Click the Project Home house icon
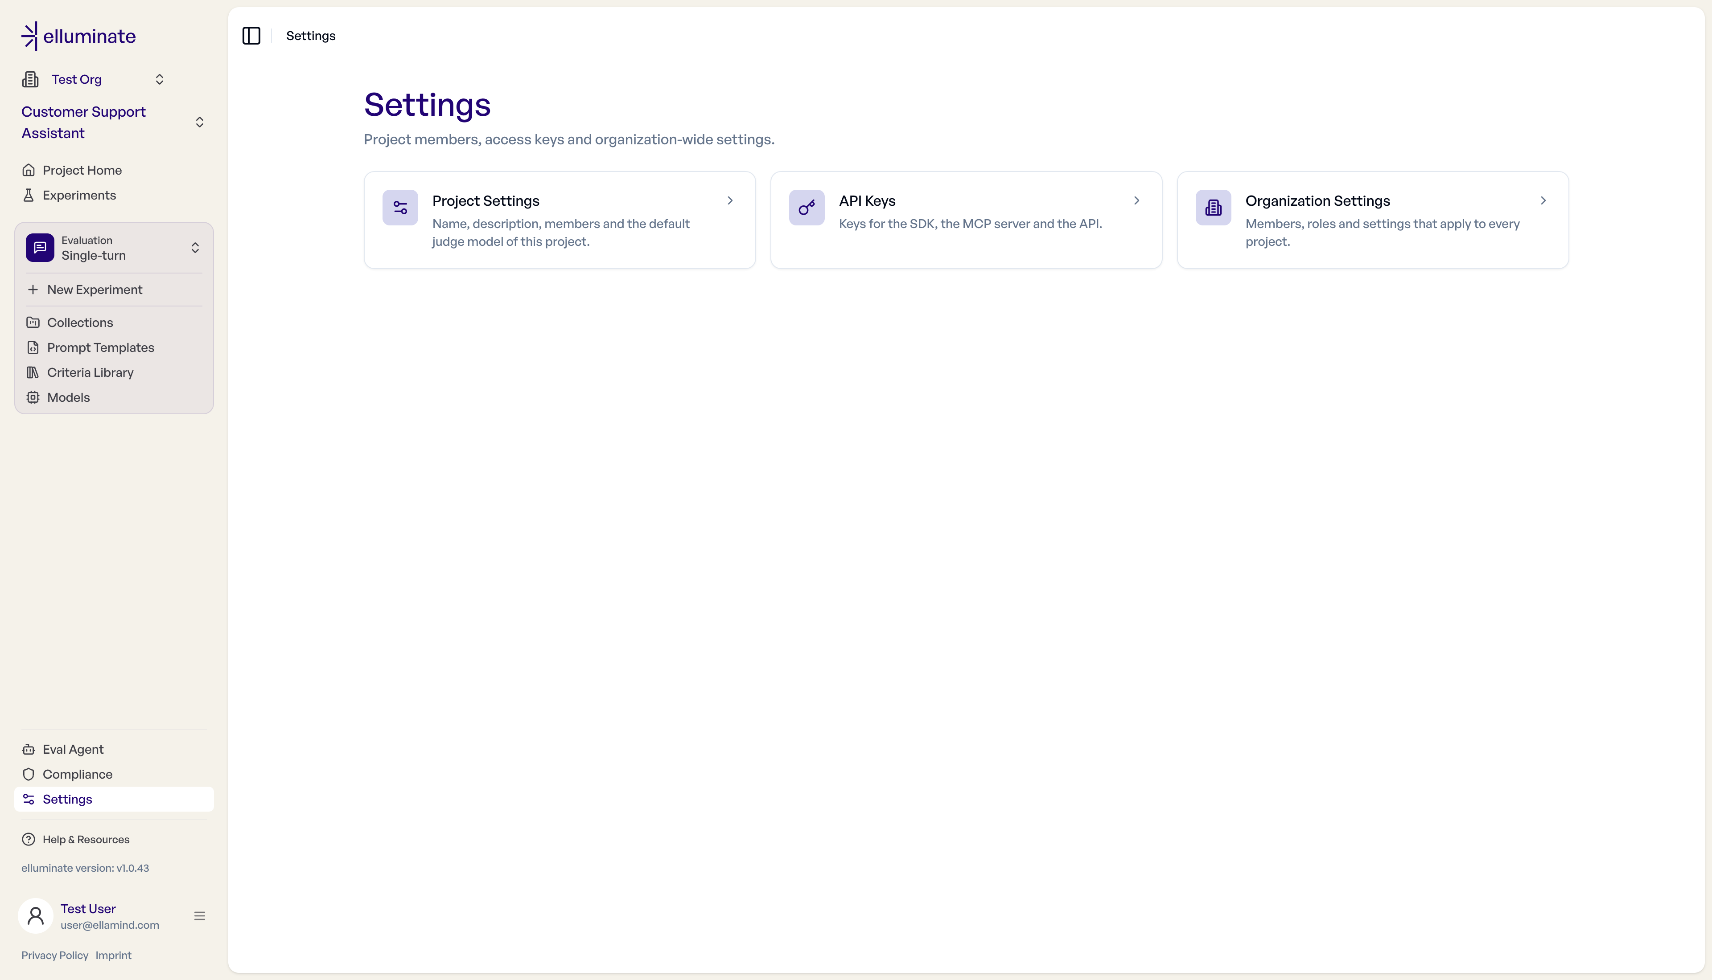 click(x=28, y=170)
